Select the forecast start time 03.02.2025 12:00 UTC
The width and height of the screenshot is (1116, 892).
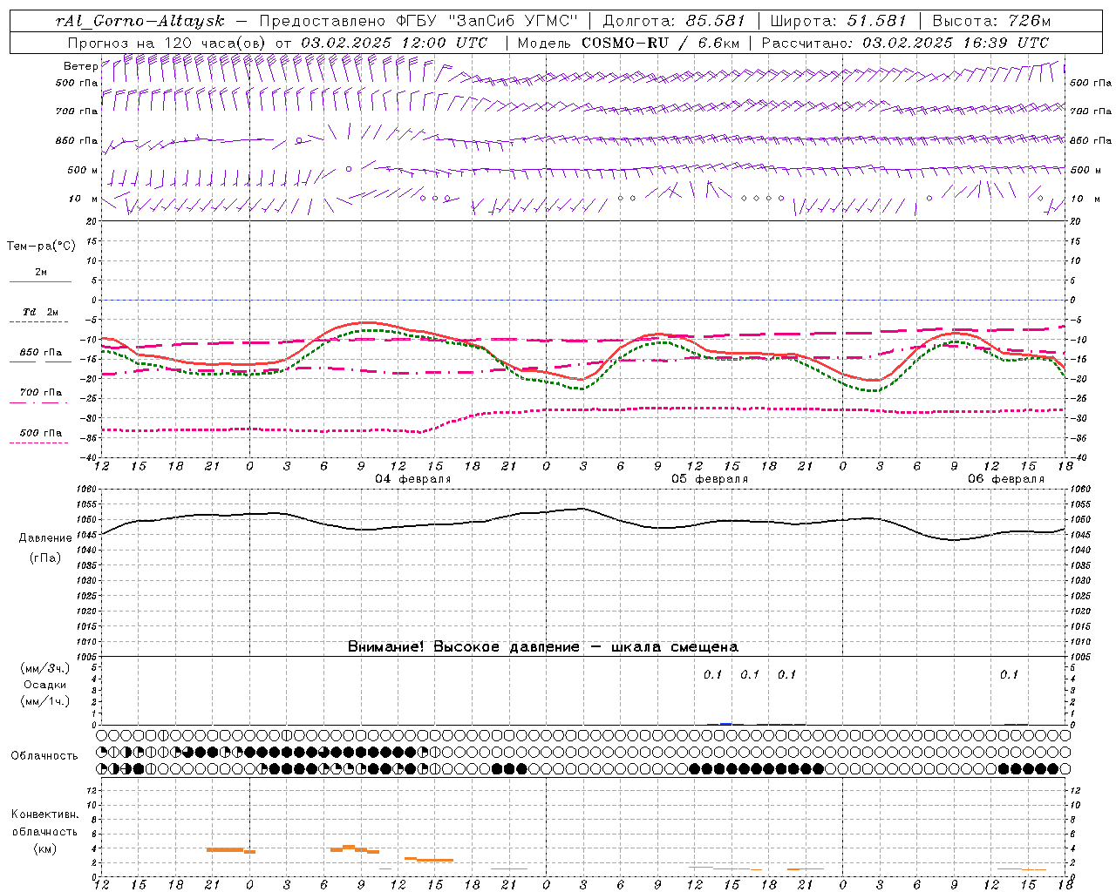pos(394,43)
